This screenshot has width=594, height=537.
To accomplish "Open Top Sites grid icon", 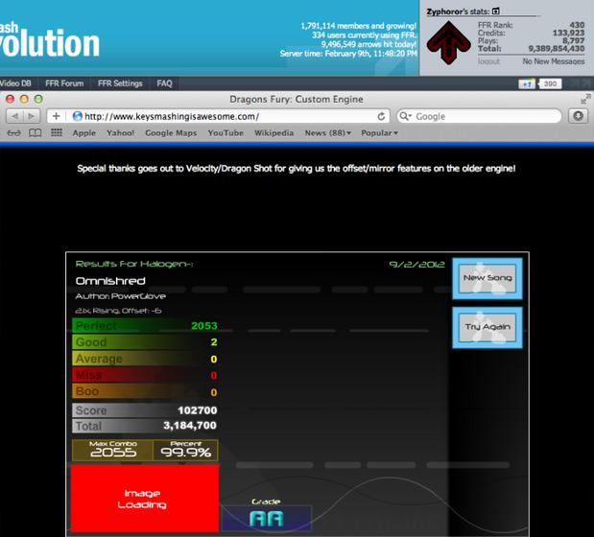I will tap(57, 132).
